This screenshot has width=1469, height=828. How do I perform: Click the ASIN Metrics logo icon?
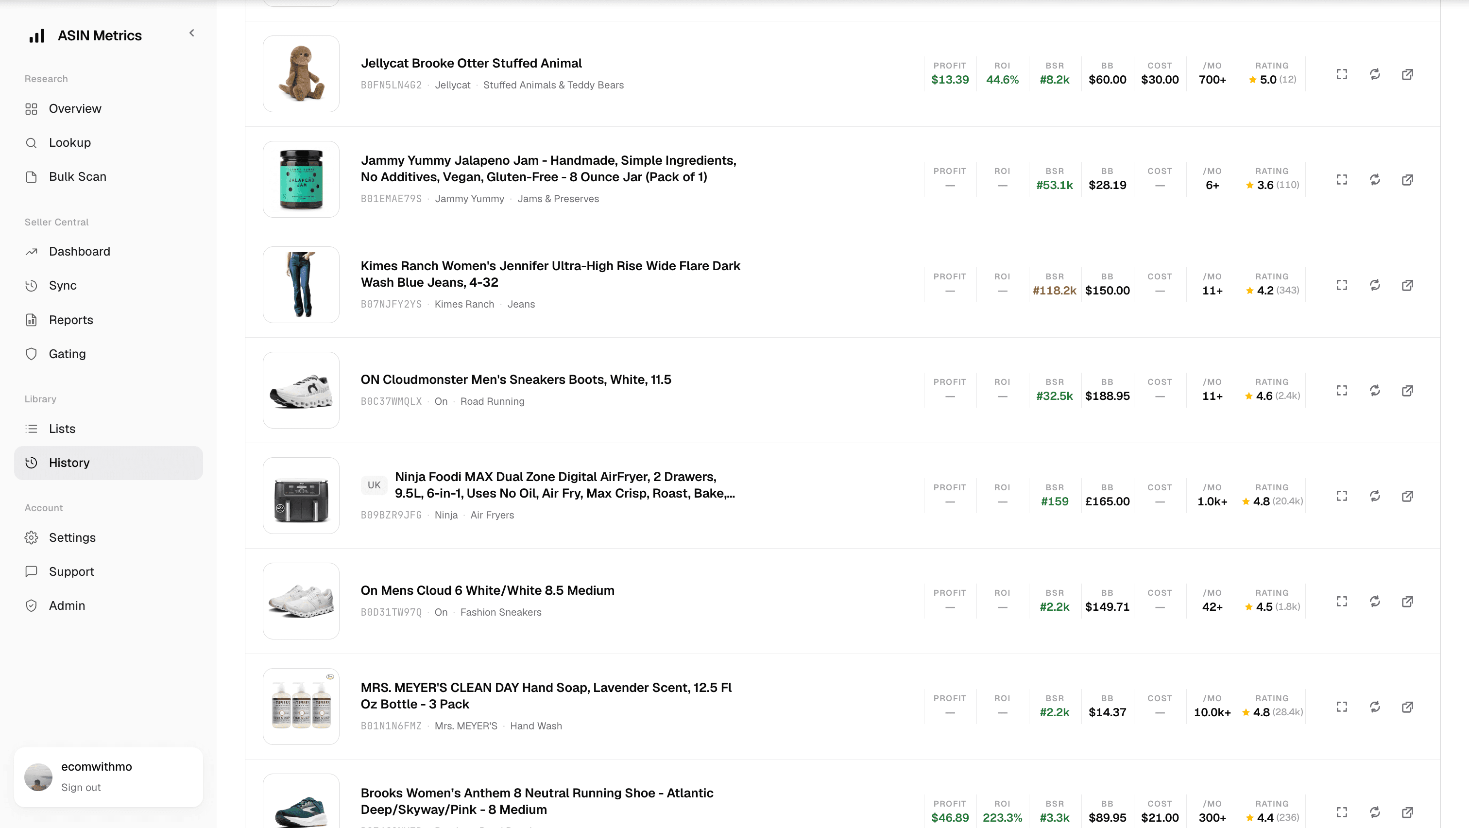click(x=37, y=36)
